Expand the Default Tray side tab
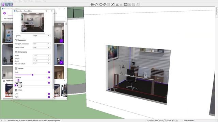The height and width of the screenshot is (122, 218). tap(217, 11)
